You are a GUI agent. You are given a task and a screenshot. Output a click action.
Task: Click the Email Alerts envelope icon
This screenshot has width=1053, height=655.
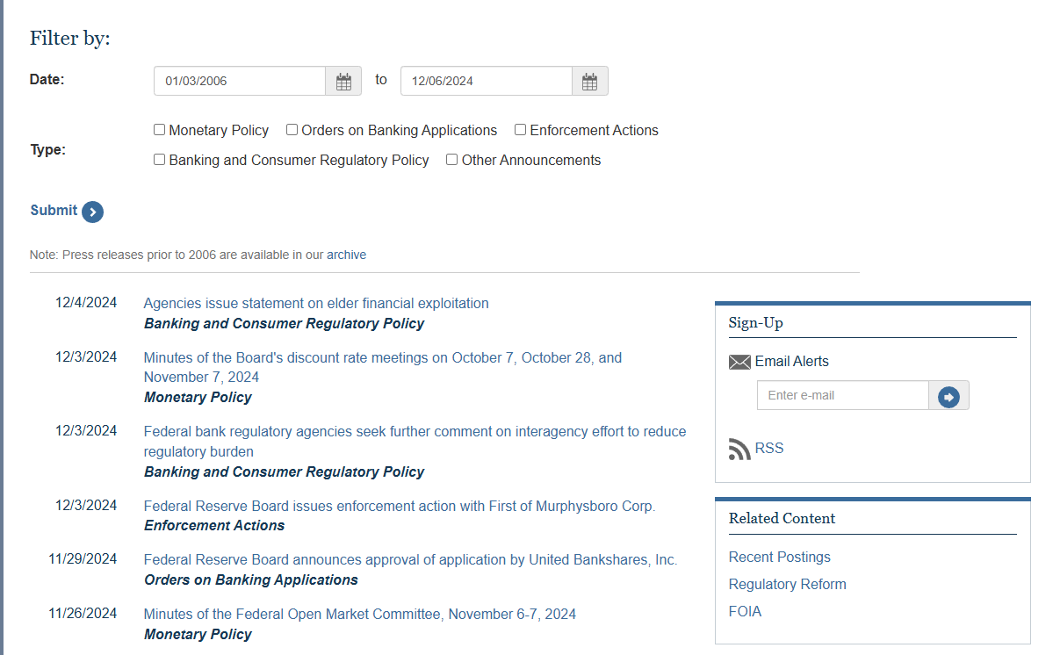coord(739,363)
